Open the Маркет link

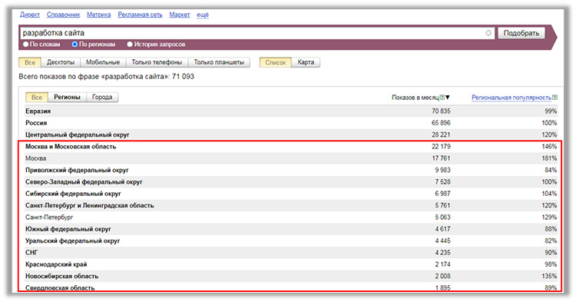point(180,15)
